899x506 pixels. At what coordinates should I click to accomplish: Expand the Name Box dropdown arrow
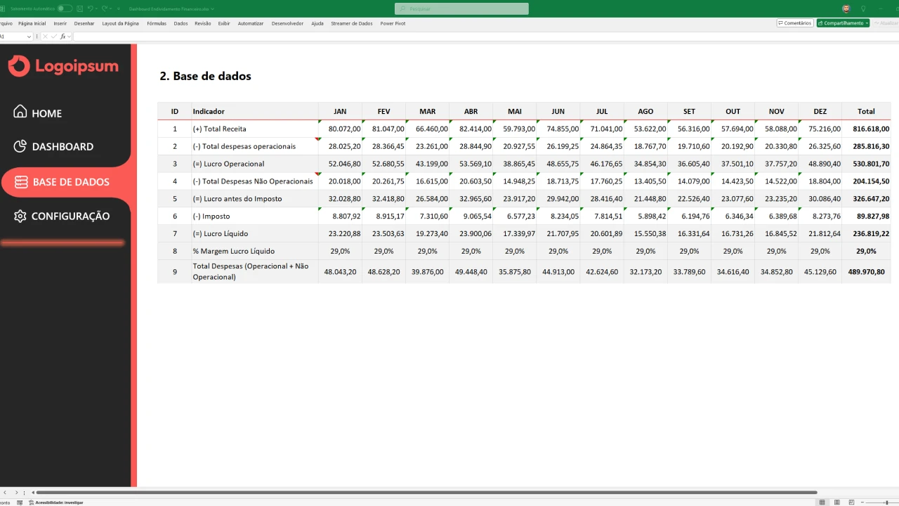pos(29,37)
